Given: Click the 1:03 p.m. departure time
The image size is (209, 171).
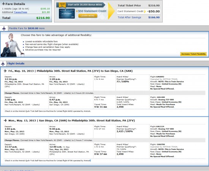Looking at the screenshot, I should [x=10, y=129].
